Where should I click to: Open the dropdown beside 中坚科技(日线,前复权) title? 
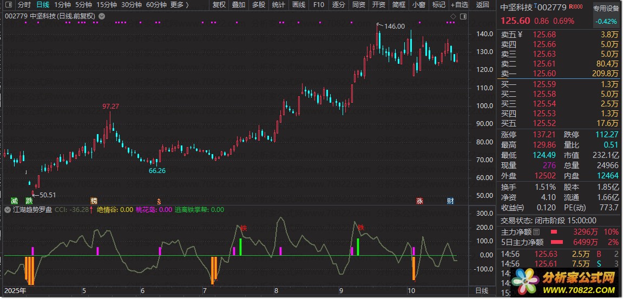pos(102,16)
